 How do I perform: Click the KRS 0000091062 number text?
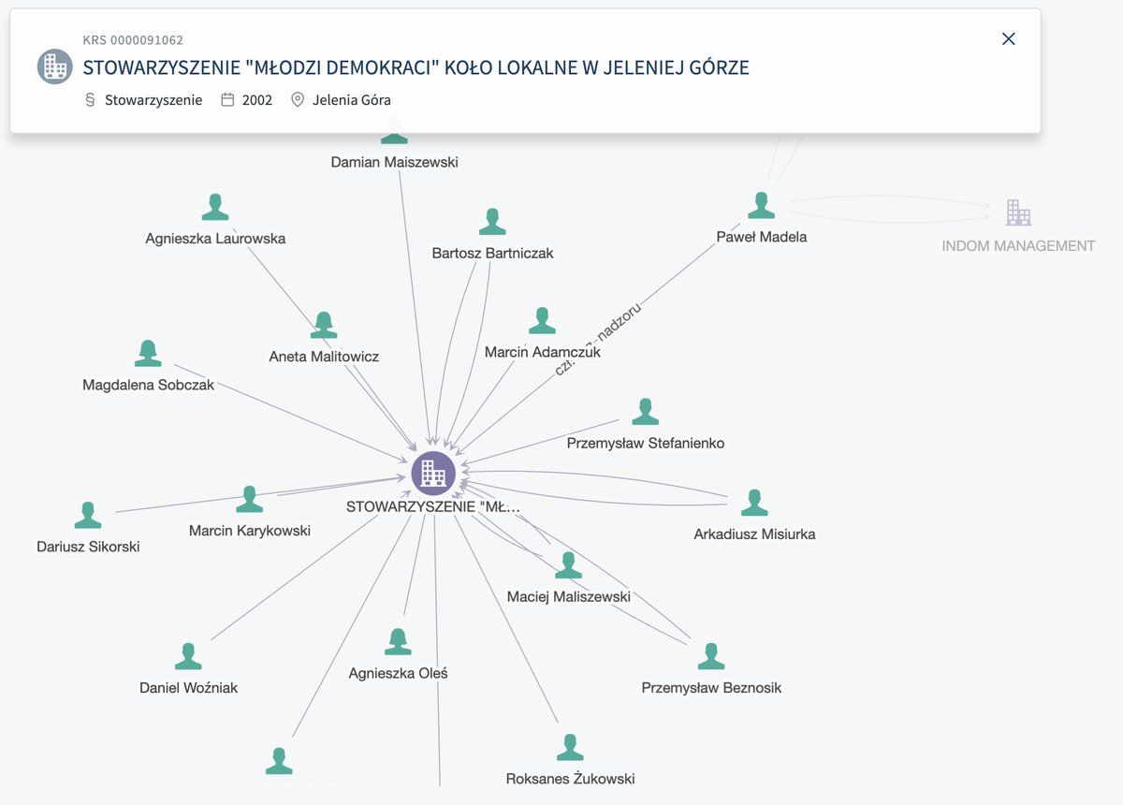[x=133, y=40]
